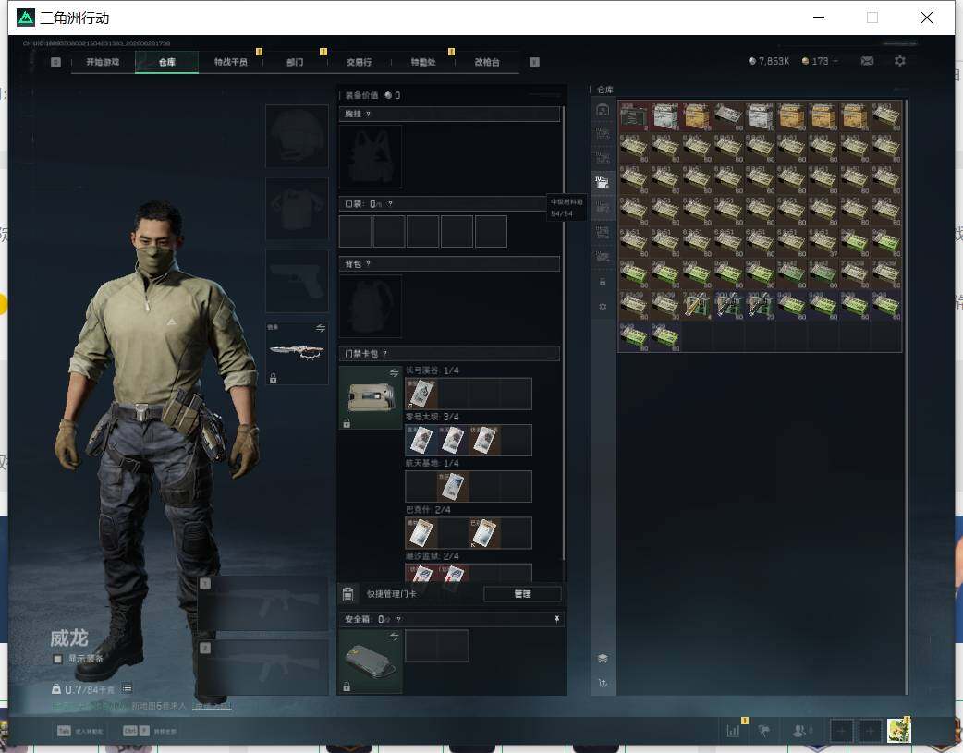This screenshot has width=963, height=753.
Task: Click the plus beside the 173 currency
Action: [x=835, y=61]
